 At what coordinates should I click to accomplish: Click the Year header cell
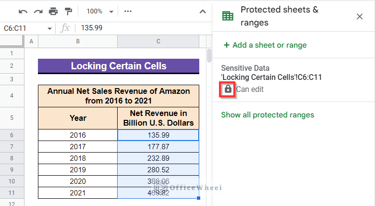[78, 118]
